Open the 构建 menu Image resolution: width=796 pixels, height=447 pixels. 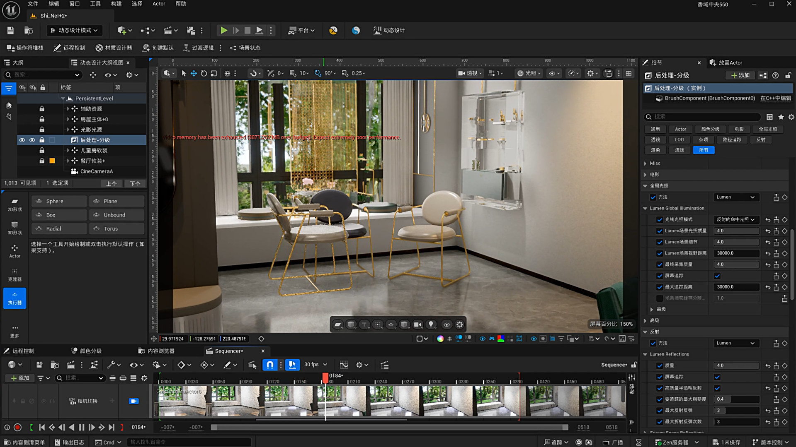(116, 4)
